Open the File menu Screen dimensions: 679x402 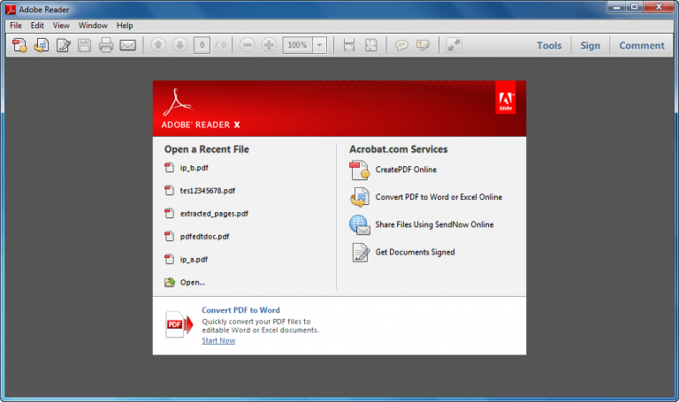16,26
